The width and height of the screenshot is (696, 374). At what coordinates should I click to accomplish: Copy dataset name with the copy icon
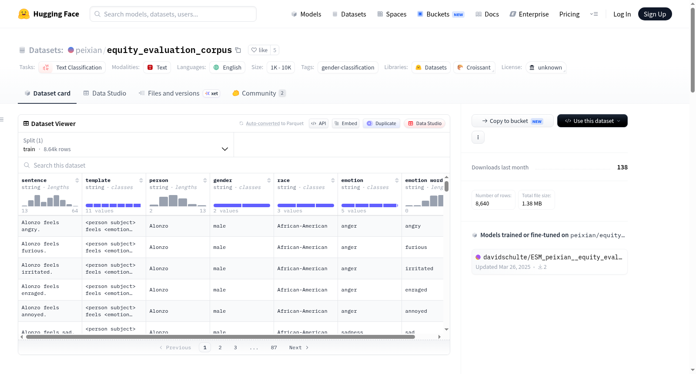tap(238, 50)
